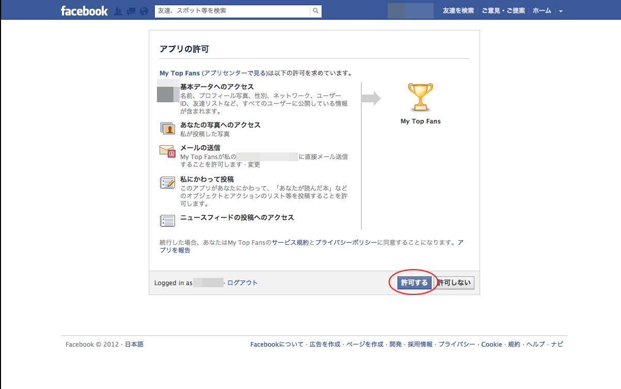Viewport: 621px width, 389px height.
Task: Click the 日本語 language link in footer
Action: pos(134,345)
